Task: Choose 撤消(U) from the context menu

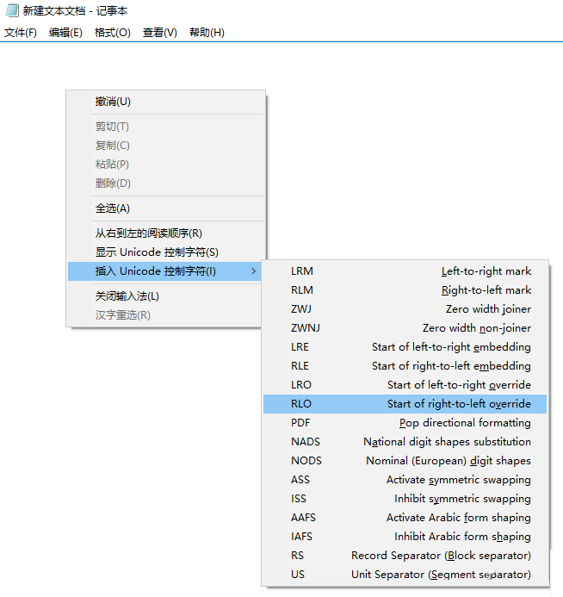Action: 113,102
